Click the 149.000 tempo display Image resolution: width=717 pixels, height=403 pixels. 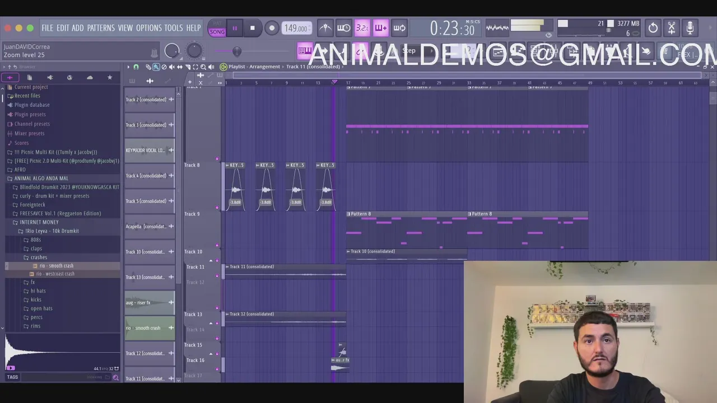(x=296, y=28)
